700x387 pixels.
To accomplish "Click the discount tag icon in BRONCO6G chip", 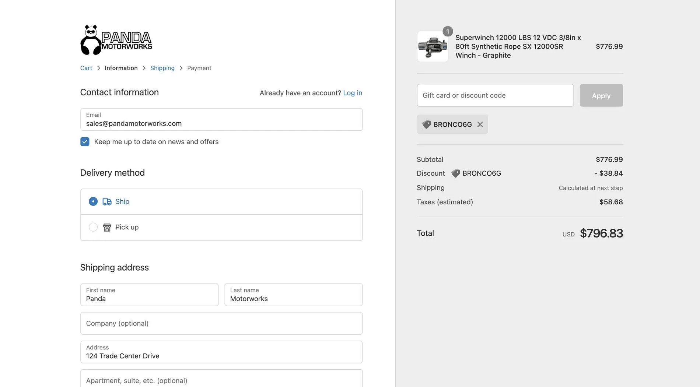I will [x=427, y=124].
